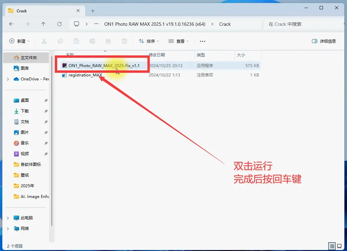Open the toolbar See more ellipsis menu
This screenshot has width=347, height=251.
pyautogui.click(x=203, y=41)
